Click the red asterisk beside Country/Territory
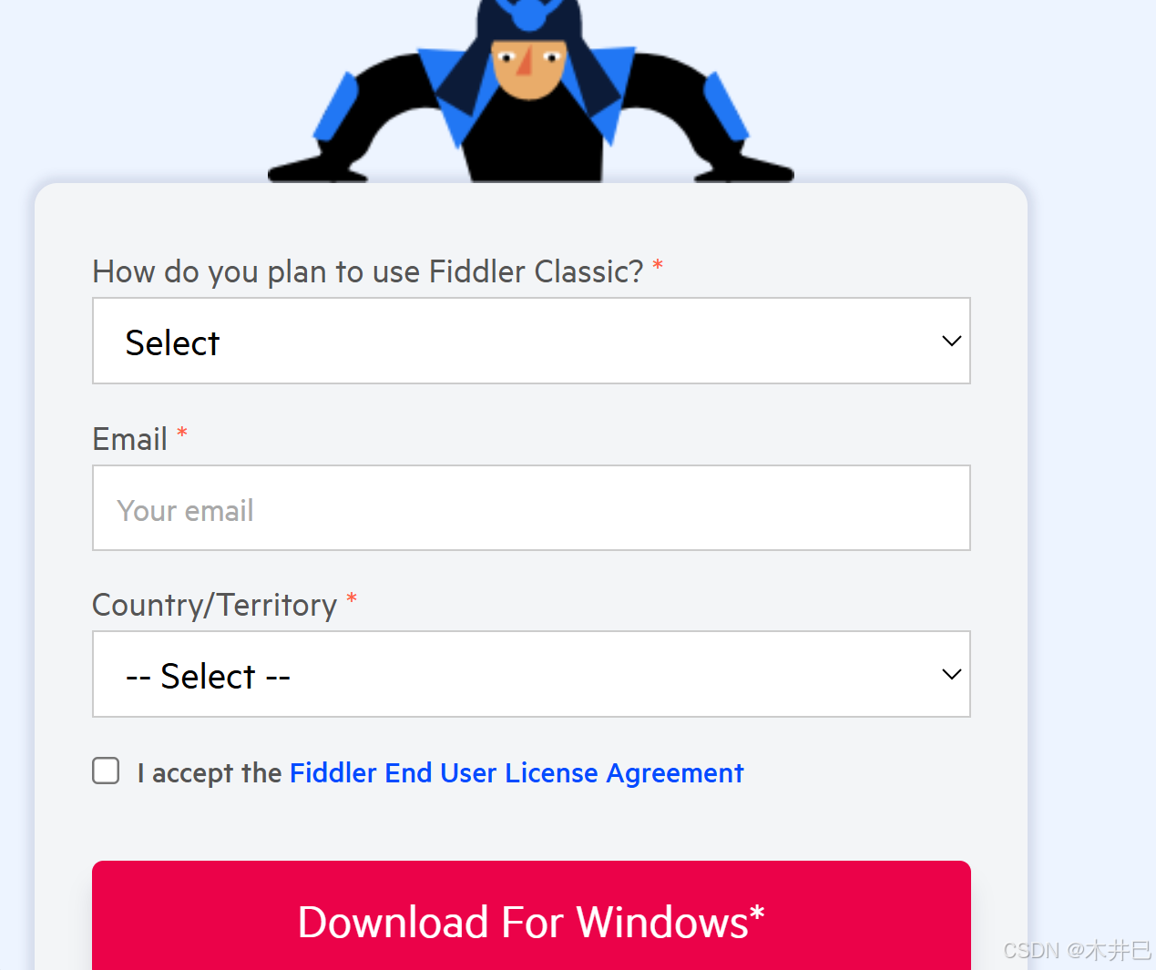The width and height of the screenshot is (1156, 970). point(352,598)
